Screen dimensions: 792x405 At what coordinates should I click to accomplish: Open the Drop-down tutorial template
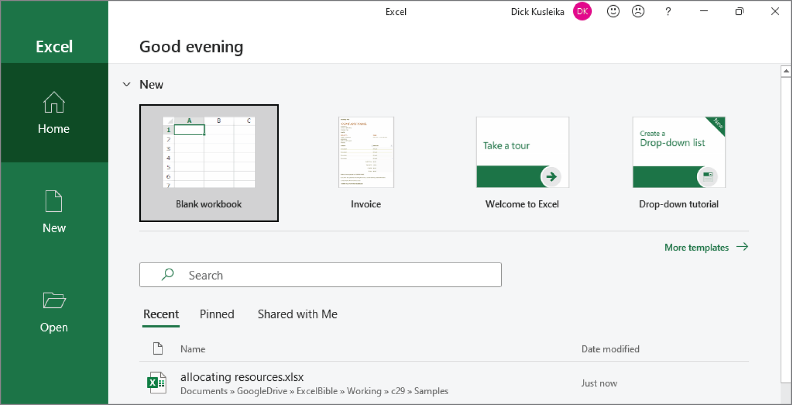point(679,163)
